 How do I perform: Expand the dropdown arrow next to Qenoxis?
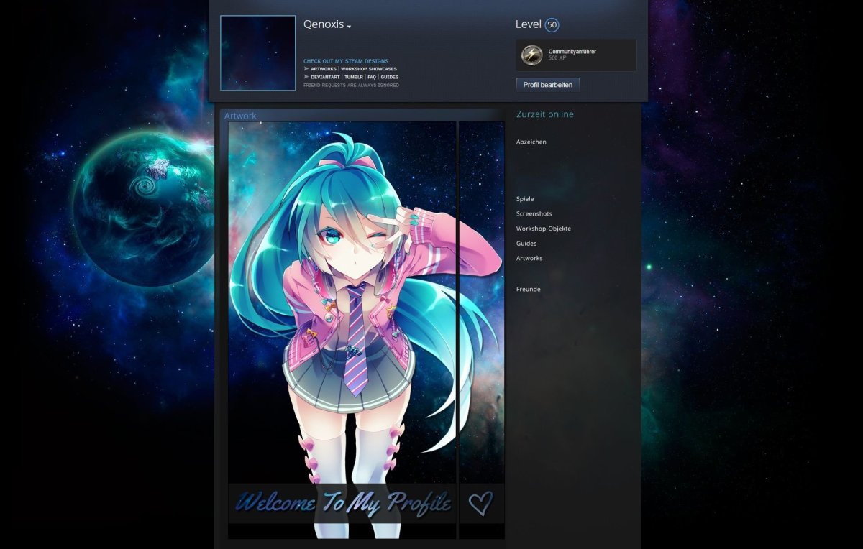349,27
